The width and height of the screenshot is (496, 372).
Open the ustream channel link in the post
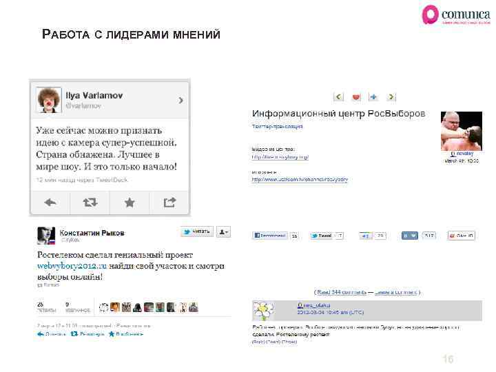click(x=300, y=179)
